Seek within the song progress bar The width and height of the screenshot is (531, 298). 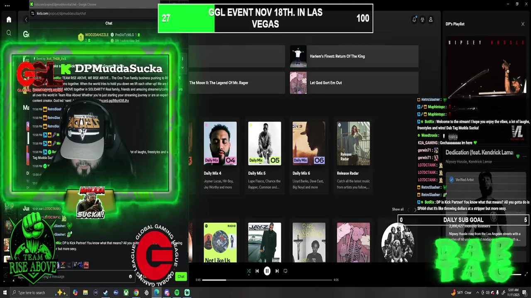point(267,280)
